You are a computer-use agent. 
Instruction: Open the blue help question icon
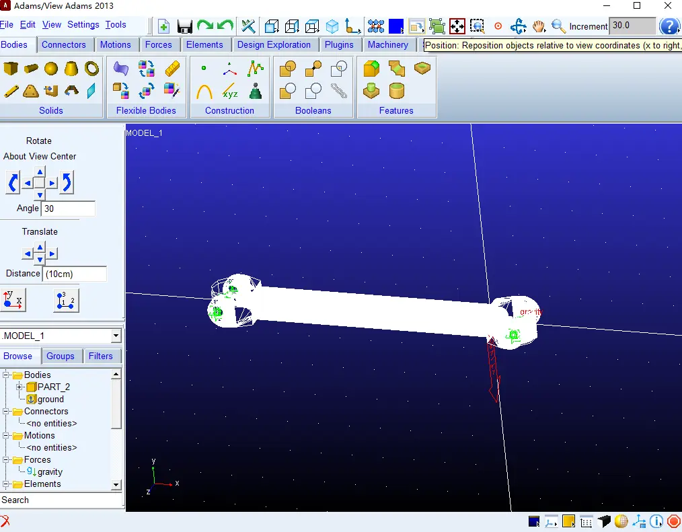pos(669,26)
